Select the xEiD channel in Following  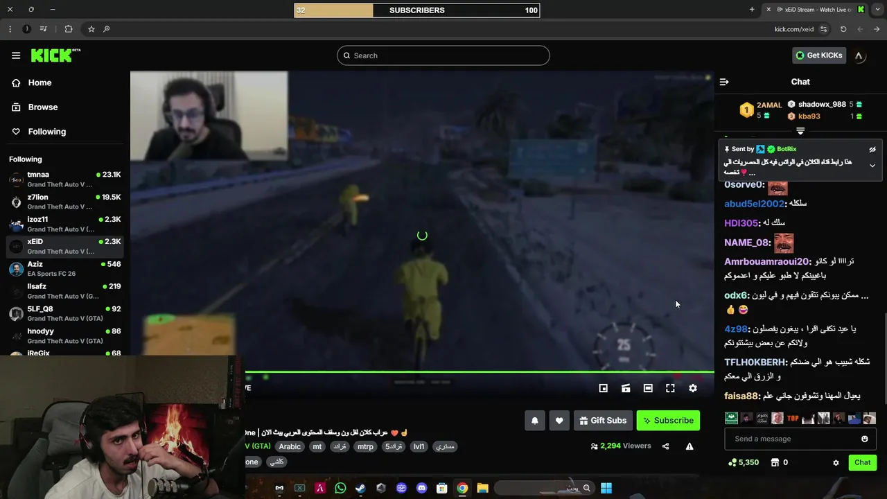click(65, 246)
